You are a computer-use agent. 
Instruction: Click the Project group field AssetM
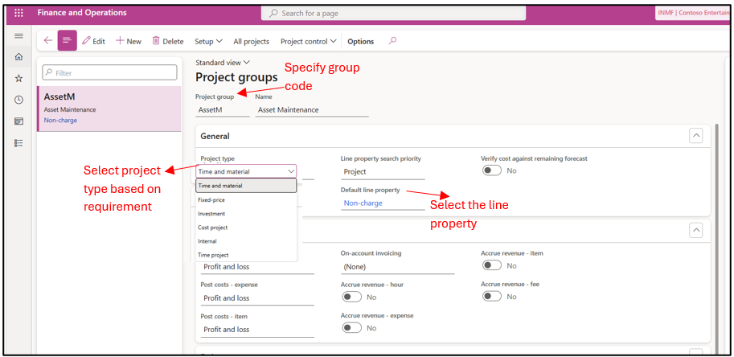223,110
